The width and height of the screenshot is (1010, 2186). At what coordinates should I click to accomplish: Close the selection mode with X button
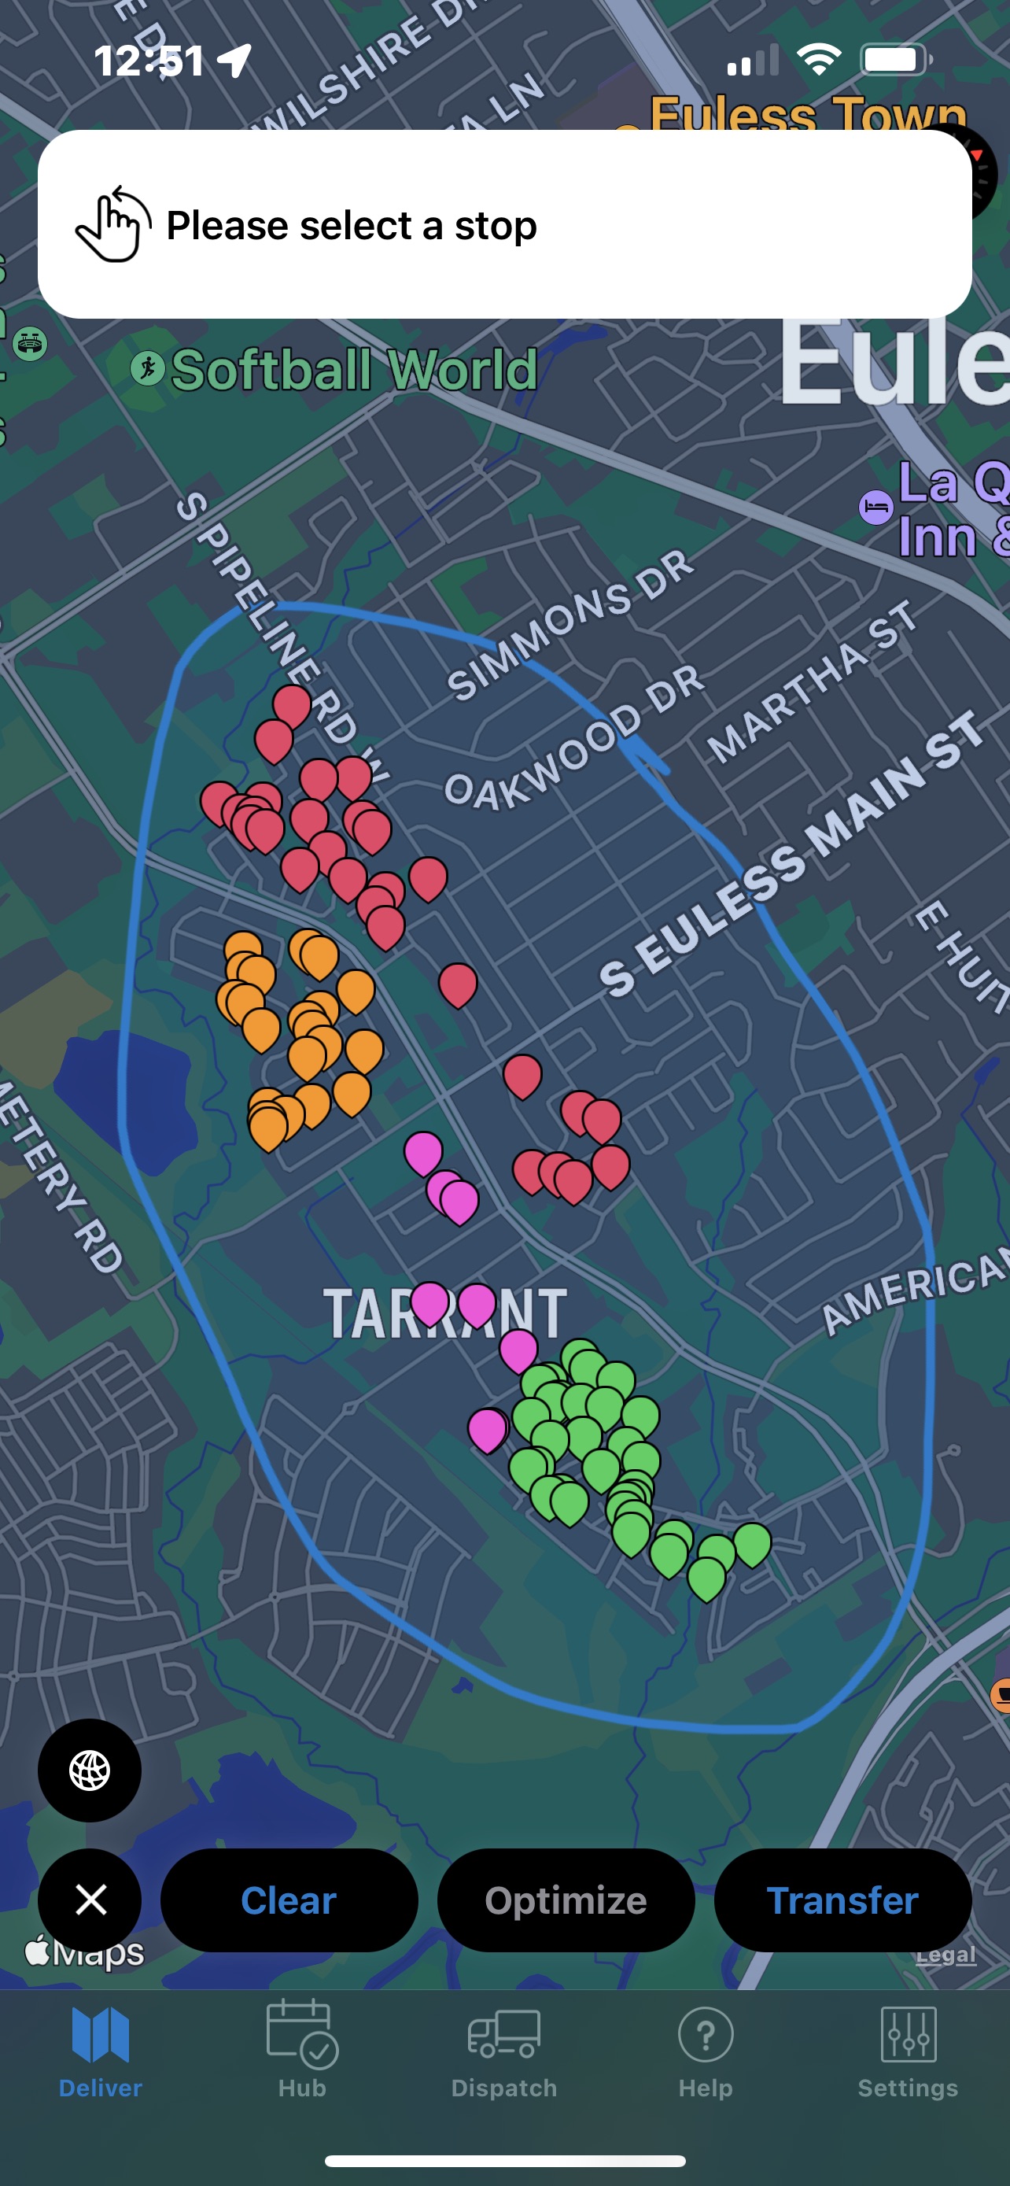pos(89,1899)
